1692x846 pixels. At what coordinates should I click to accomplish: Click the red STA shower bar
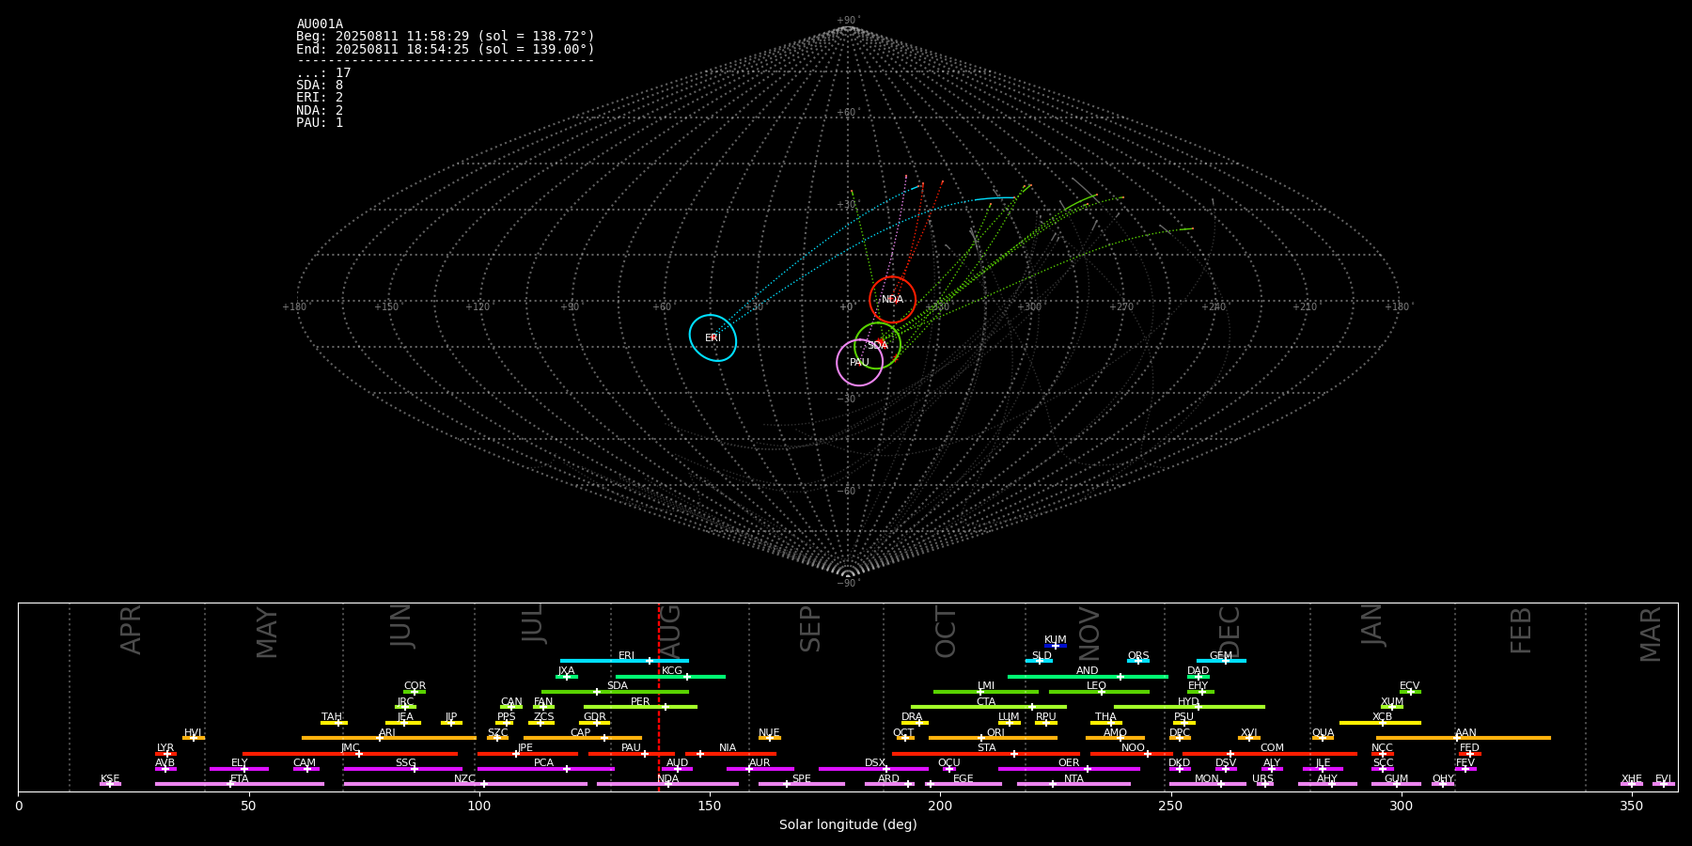pos(986,753)
